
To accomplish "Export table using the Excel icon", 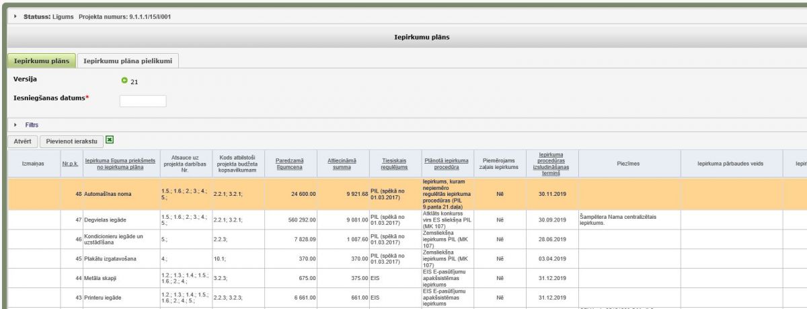I will (110, 140).
